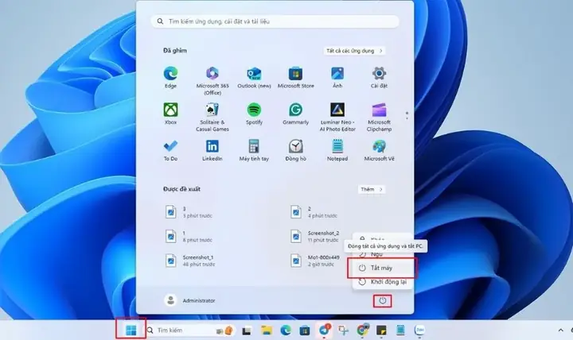Launch Spotify from Start menu
Viewport: 573px width, 340px height.
[x=254, y=114]
